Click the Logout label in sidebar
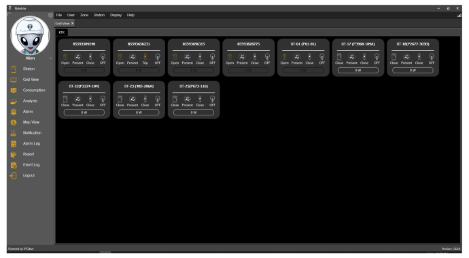The width and height of the screenshot is (469, 258). pyautogui.click(x=29, y=176)
